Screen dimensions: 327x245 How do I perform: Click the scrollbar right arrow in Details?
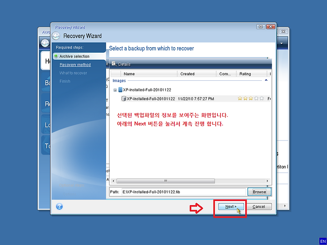pyautogui.click(x=268, y=181)
